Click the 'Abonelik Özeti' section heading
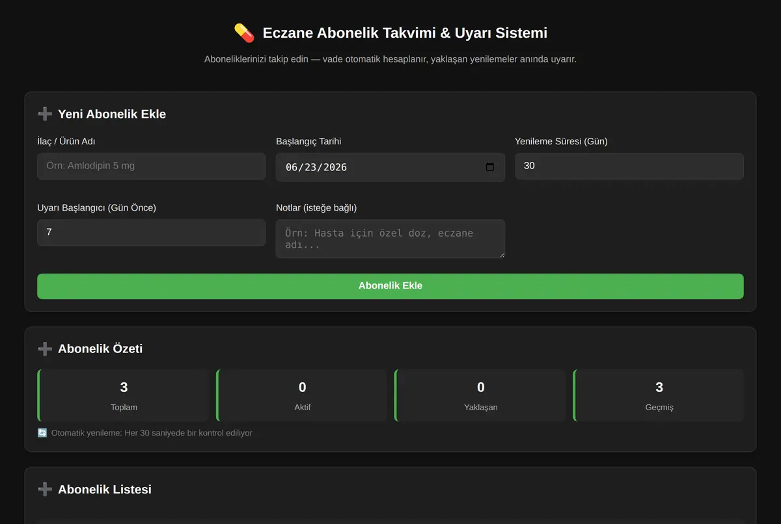The image size is (781, 524). (100, 348)
